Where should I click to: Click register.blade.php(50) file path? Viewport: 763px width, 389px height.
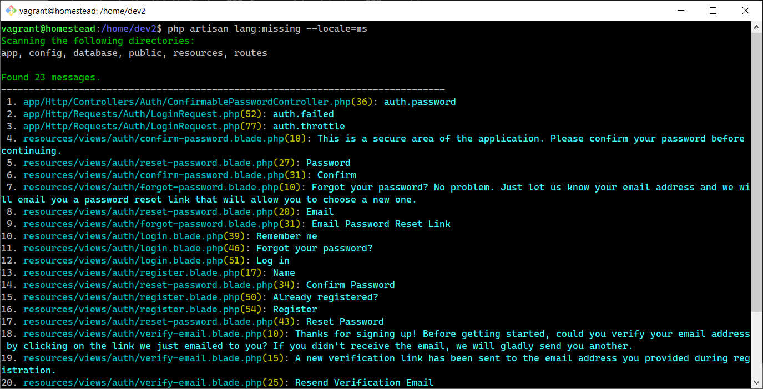coord(142,297)
